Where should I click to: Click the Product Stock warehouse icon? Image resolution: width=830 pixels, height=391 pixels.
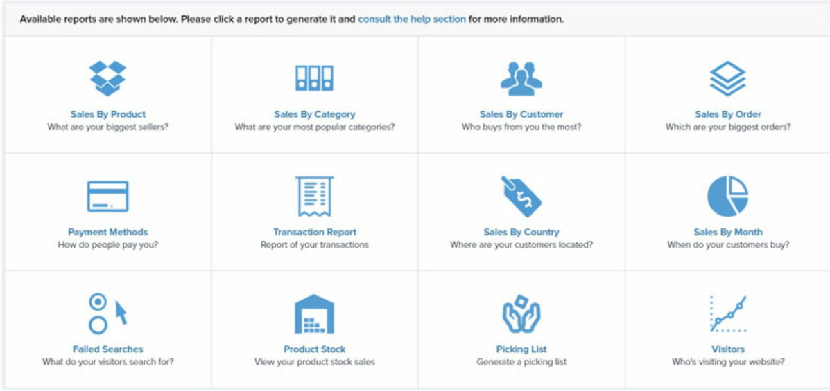(x=314, y=314)
